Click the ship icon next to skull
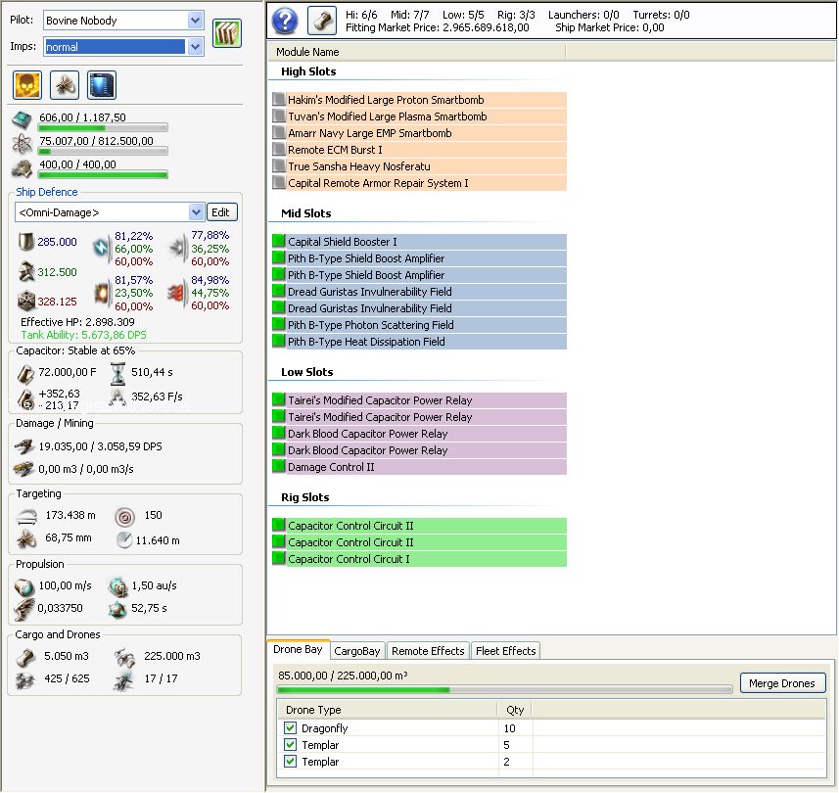 [x=65, y=85]
